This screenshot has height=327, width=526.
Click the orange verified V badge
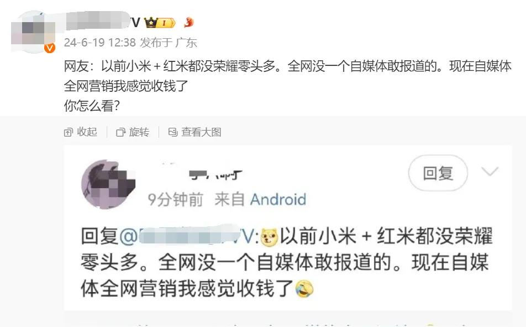point(50,48)
